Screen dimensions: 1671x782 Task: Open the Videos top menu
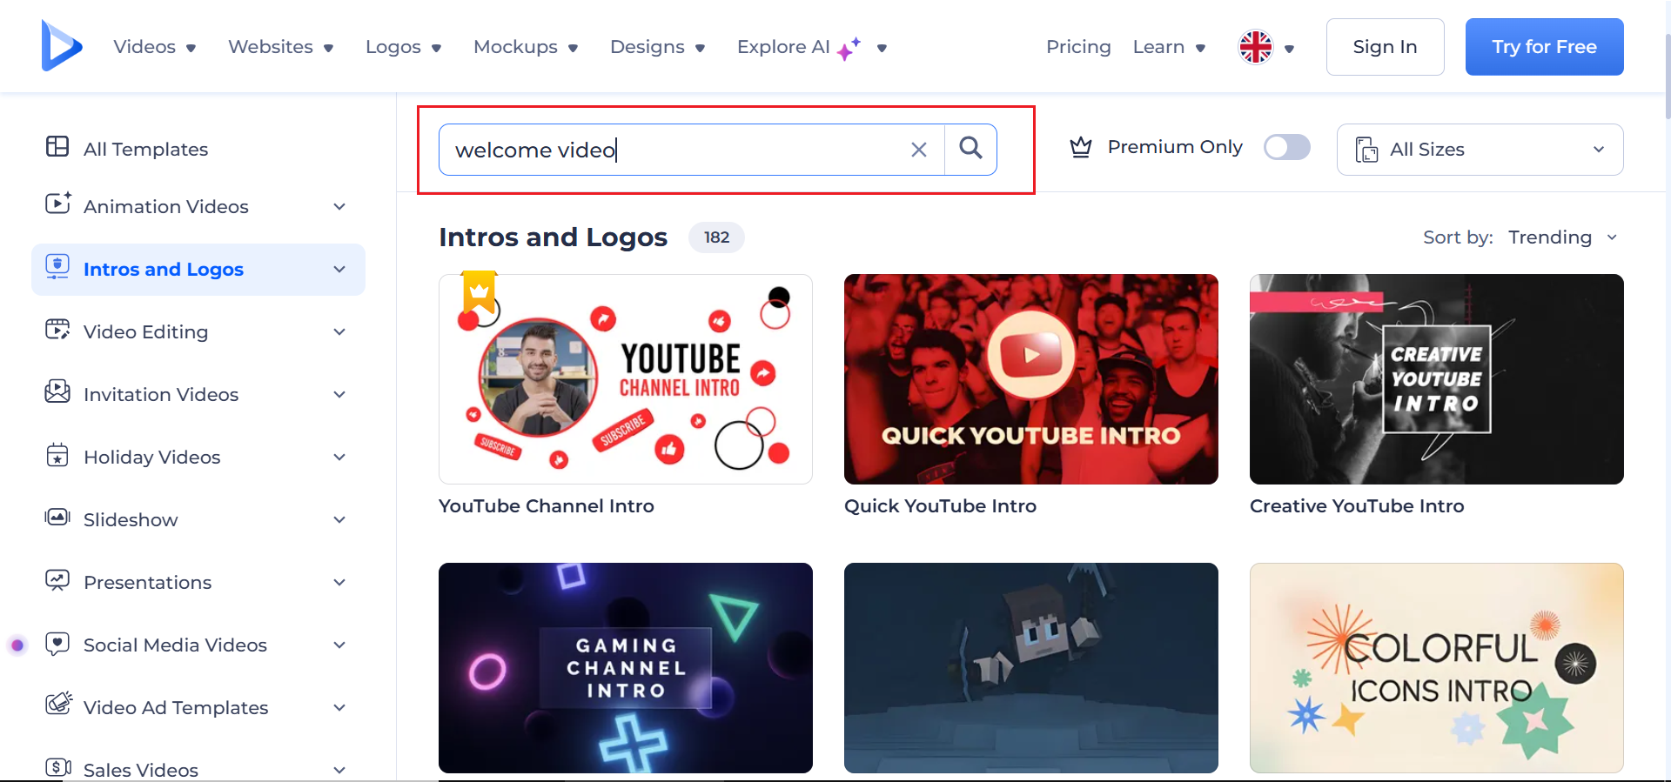point(154,47)
